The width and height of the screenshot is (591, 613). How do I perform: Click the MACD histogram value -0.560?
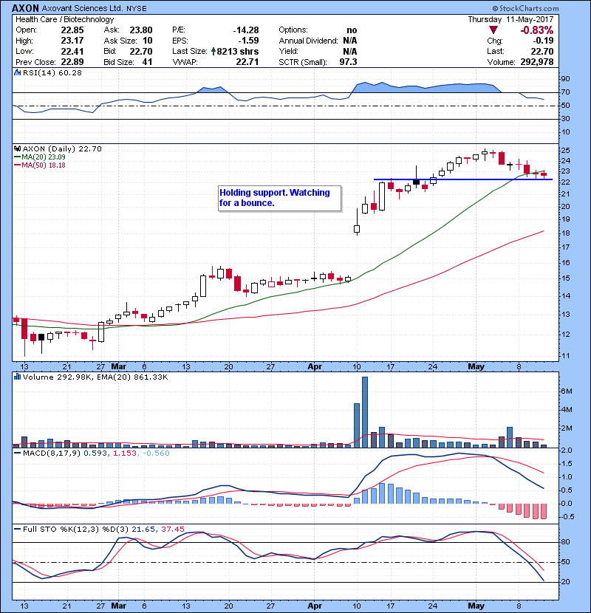156,453
